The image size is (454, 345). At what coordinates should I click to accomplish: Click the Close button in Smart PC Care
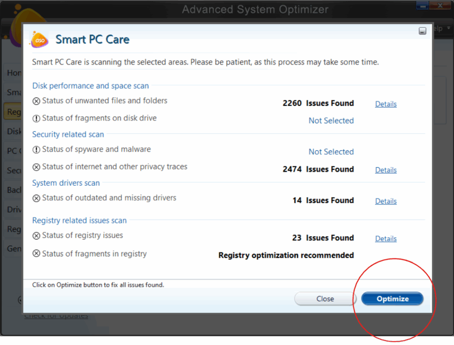pos(325,298)
